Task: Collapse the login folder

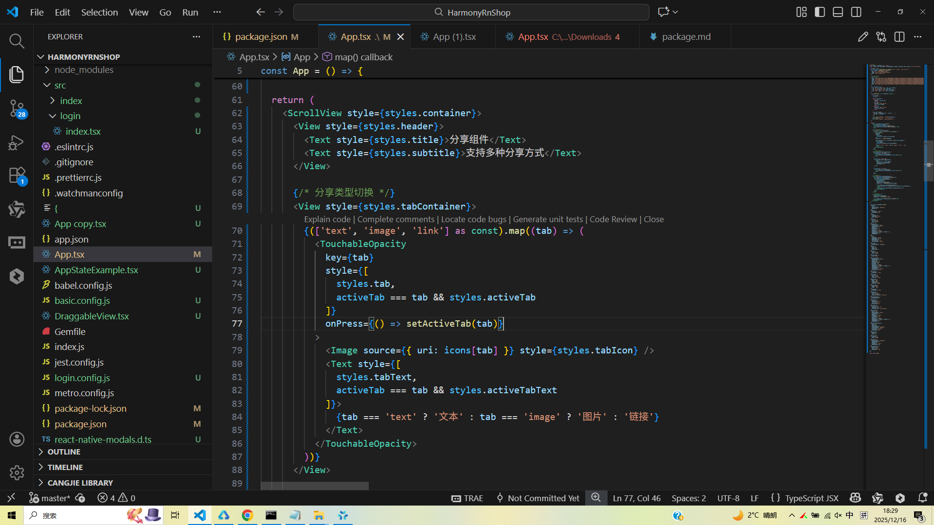Action: pos(70,116)
